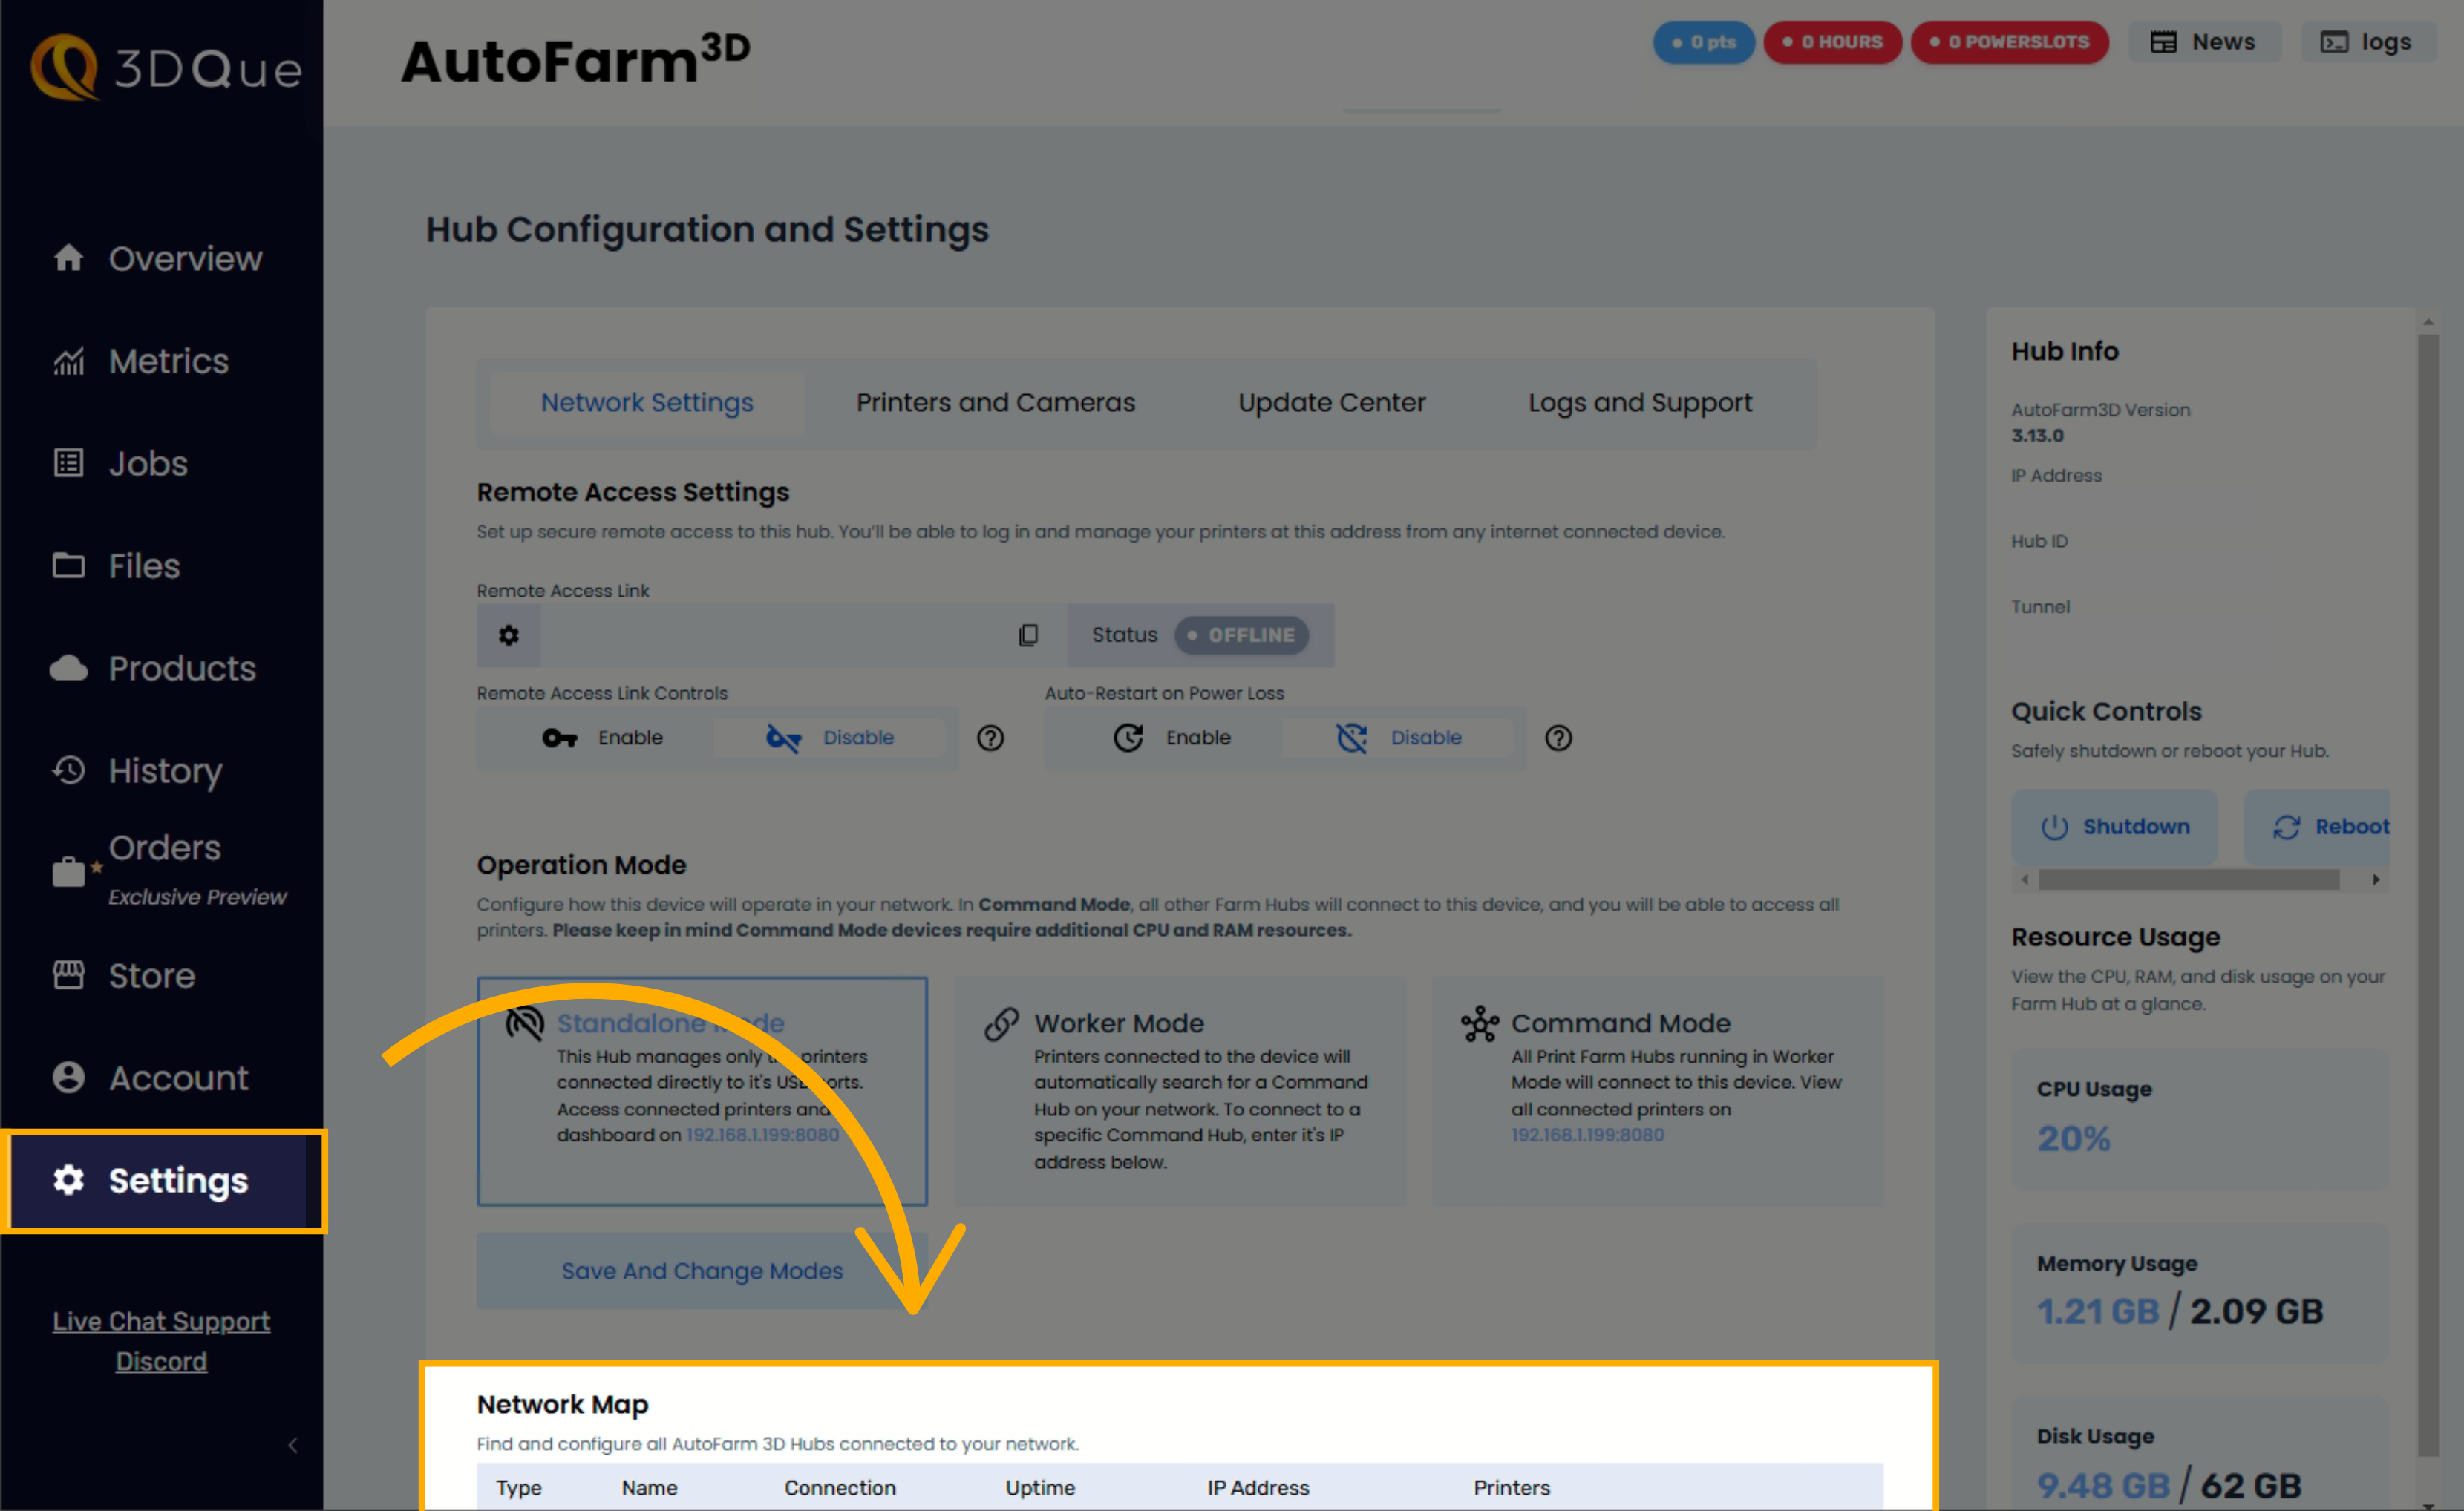Click the Shutdown button
The height and width of the screenshot is (1511, 2464).
coord(2114,827)
